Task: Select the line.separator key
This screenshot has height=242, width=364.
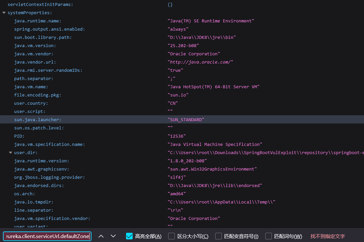Action: (x=34, y=210)
